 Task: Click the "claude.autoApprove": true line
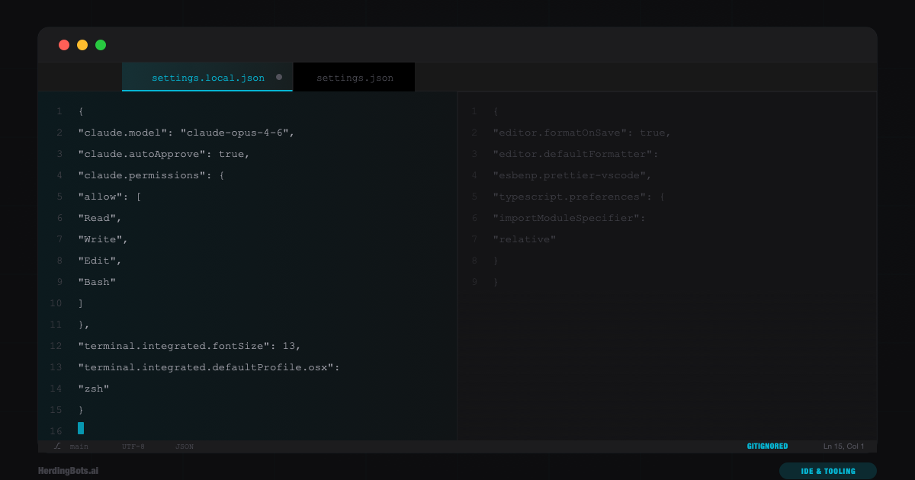coord(164,154)
